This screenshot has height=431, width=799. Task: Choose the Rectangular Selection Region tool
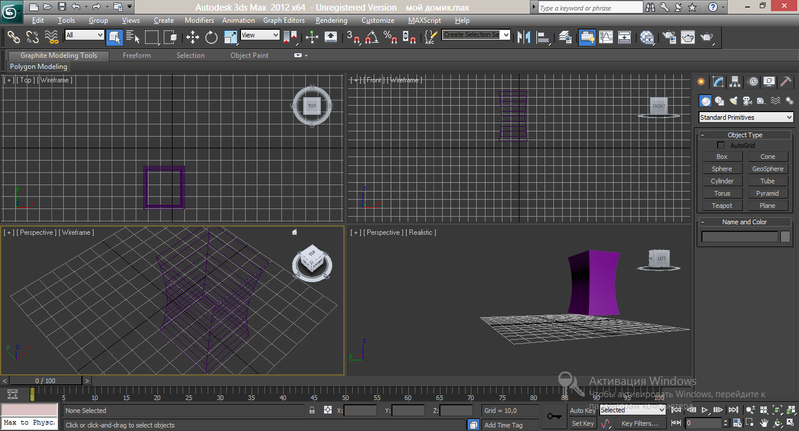tap(152, 37)
